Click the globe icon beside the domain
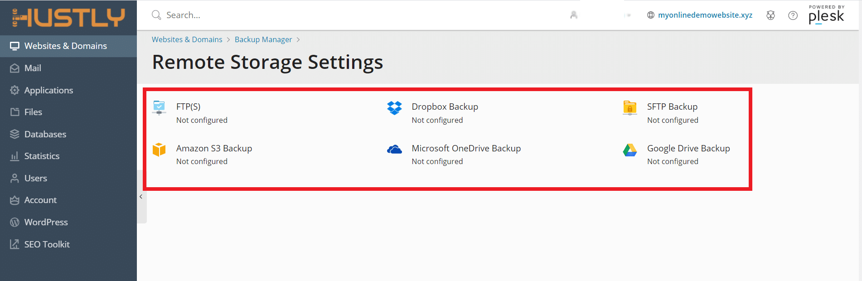Screen dimensions: 862x281 pyautogui.click(x=651, y=15)
